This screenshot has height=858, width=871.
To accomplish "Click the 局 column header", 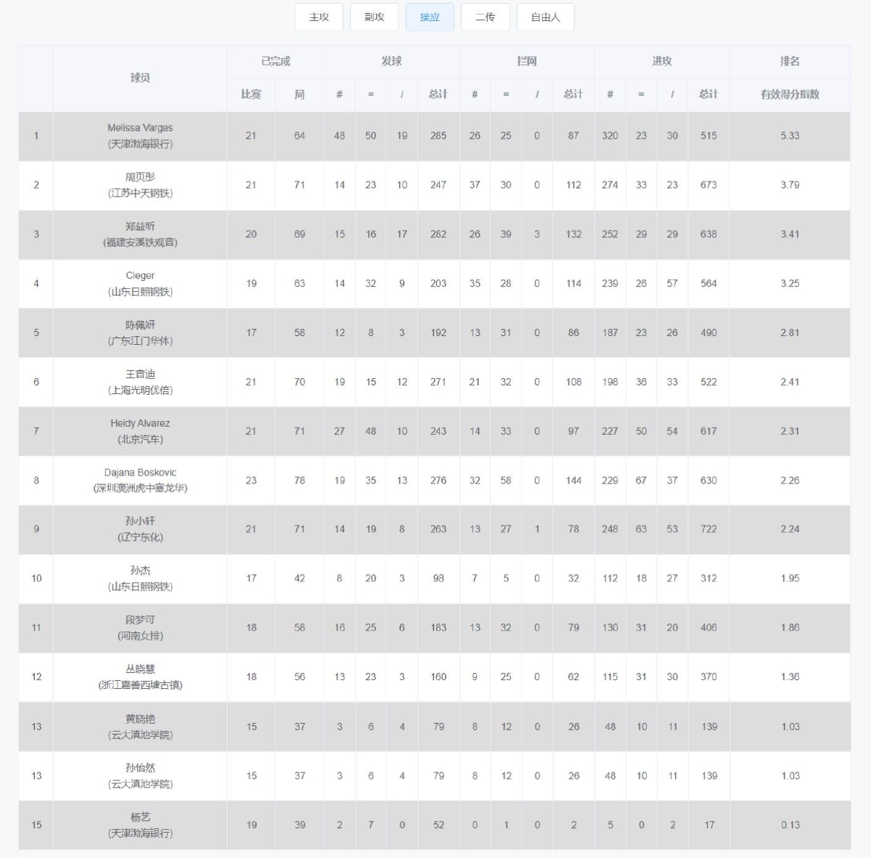I will pyautogui.click(x=300, y=94).
